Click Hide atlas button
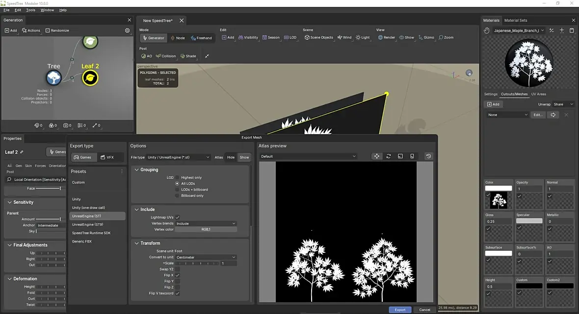The height and width of the screenshot is (314, 579). pyautogui.click(x=231, y=157)
